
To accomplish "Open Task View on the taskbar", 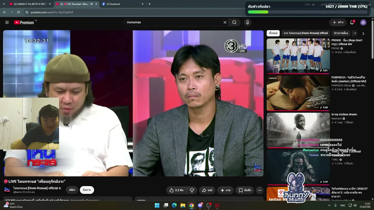I will [166, 205].
